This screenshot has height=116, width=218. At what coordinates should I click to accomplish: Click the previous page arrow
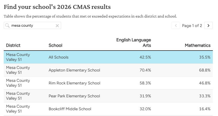coord(176,26)
